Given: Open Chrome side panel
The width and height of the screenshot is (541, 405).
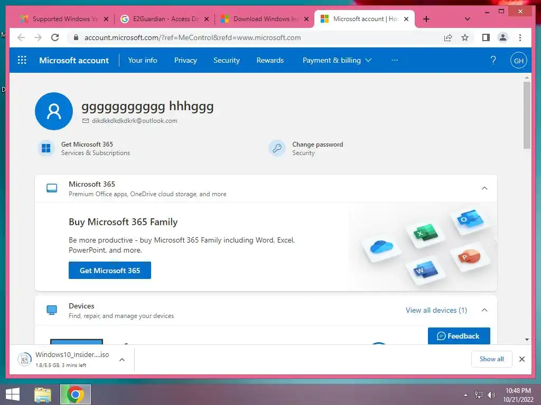Looking at the screenshot, I should [486, 37].
